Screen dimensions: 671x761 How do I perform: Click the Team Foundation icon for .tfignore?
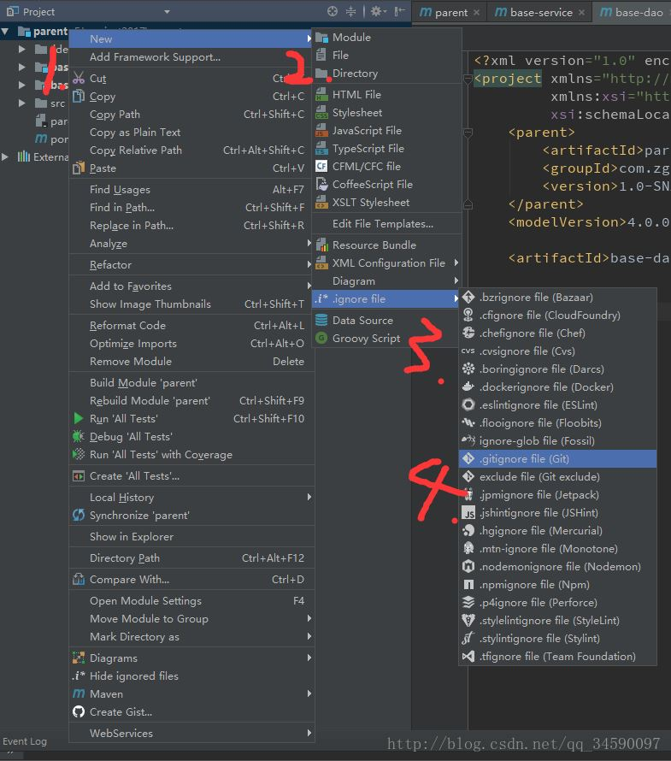tap(468, 656)
